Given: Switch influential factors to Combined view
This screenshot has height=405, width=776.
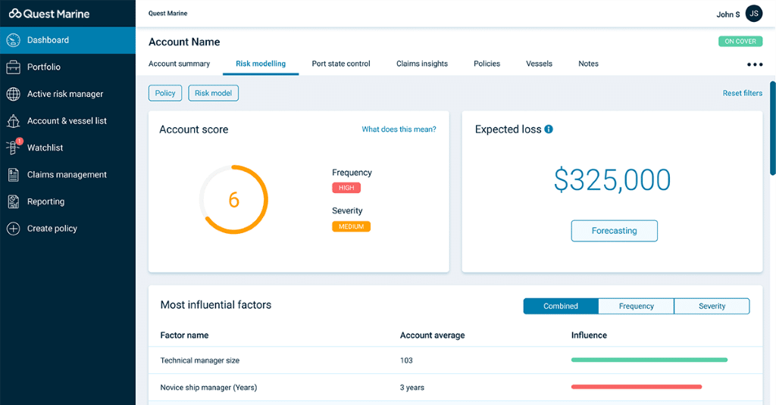Looking at the screenshot, I should pos(561,306).
